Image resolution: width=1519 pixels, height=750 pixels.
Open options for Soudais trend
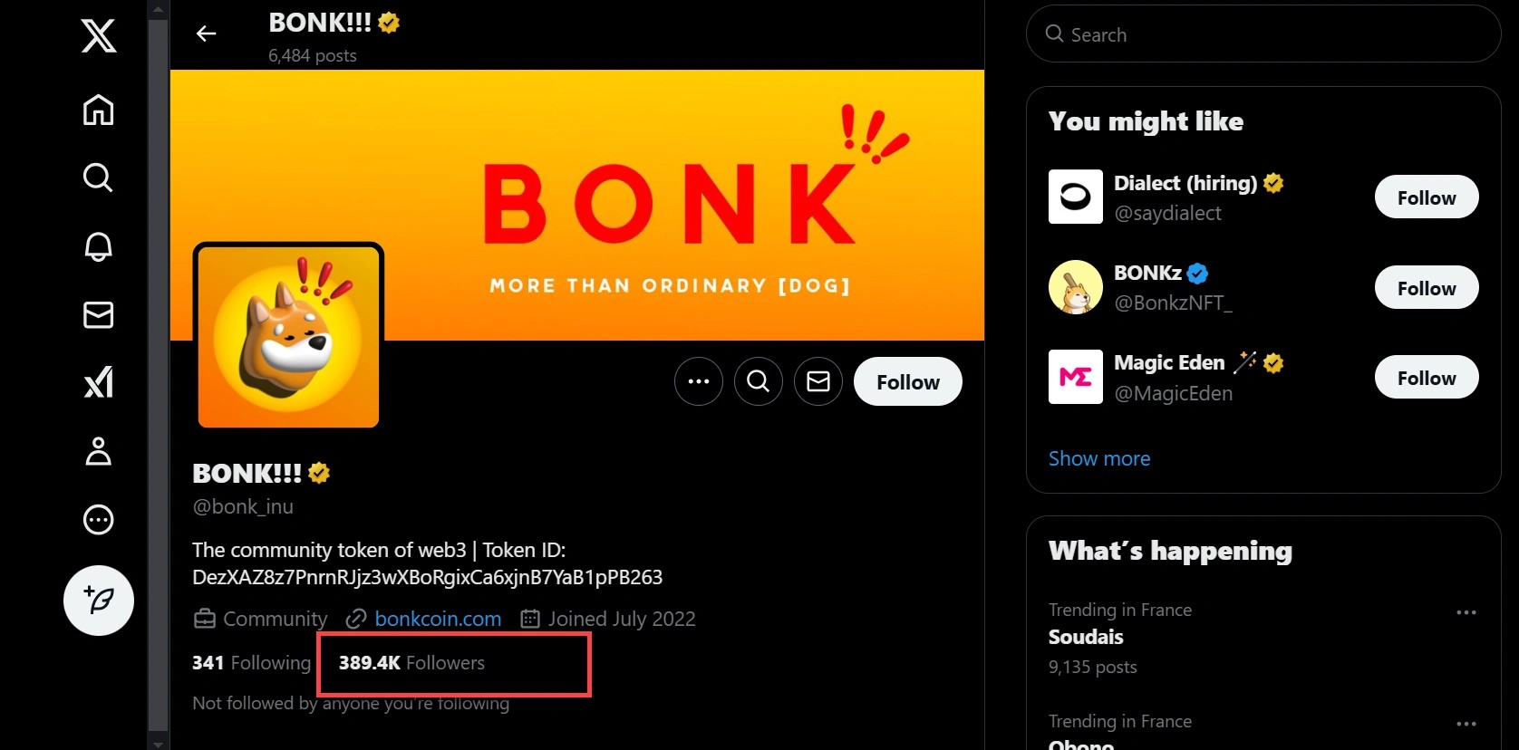pyautogui.click(x=1466, y=612)
